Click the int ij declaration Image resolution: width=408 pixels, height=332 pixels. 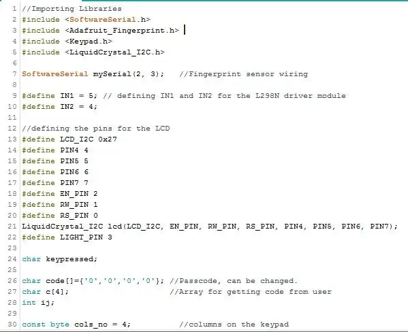[38, 303]
